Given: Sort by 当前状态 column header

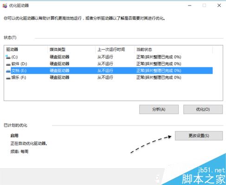Looking at the screenshot, I should 144,49.
